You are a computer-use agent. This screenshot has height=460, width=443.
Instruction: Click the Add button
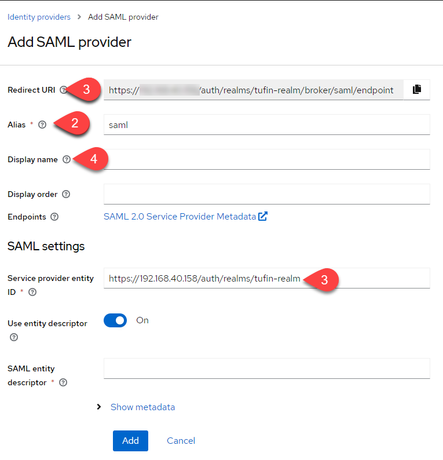pyautogui.click(x=130, y=440)
